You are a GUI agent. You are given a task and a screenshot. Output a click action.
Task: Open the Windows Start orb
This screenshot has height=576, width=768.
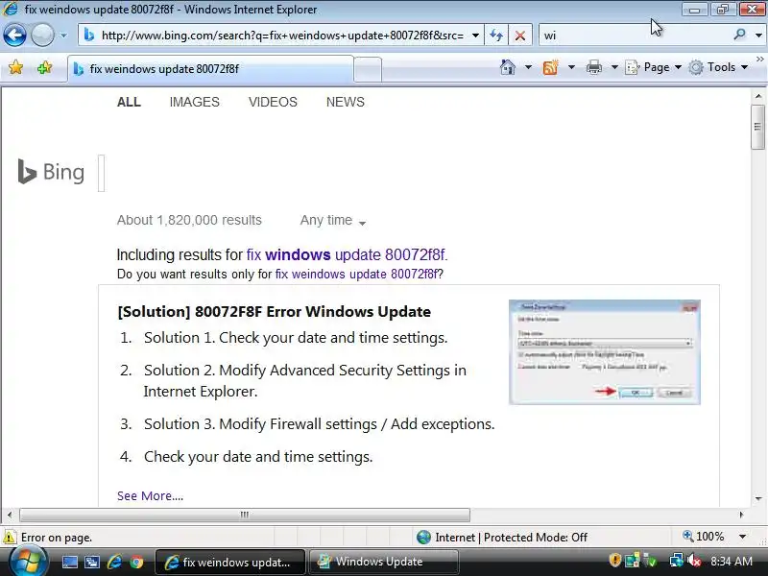[x=29, y=562]
